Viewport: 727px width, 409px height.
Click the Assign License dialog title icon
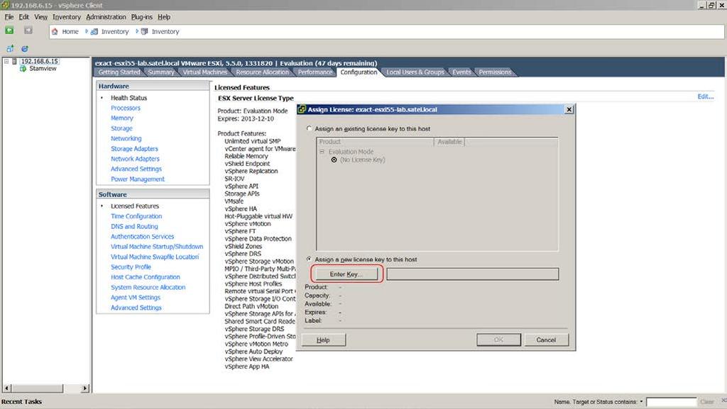[x=302, y=109]
